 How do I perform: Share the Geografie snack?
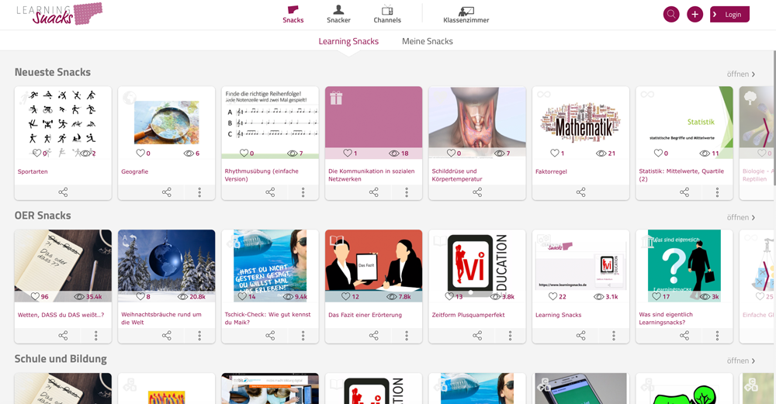click(x=167, y=192)
